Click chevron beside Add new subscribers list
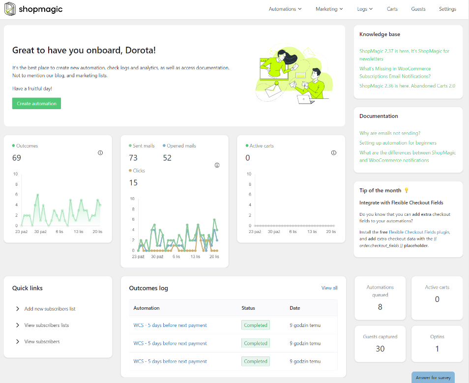This screenshot has height=383, width=469. coord(17,309)
